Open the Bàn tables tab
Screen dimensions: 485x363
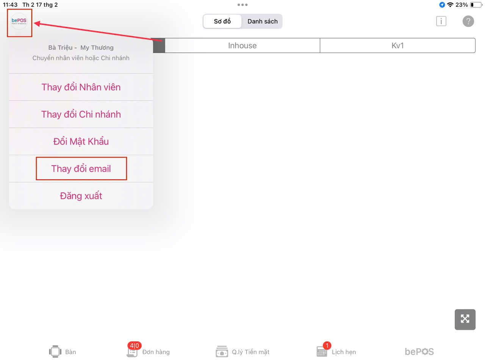63,352
